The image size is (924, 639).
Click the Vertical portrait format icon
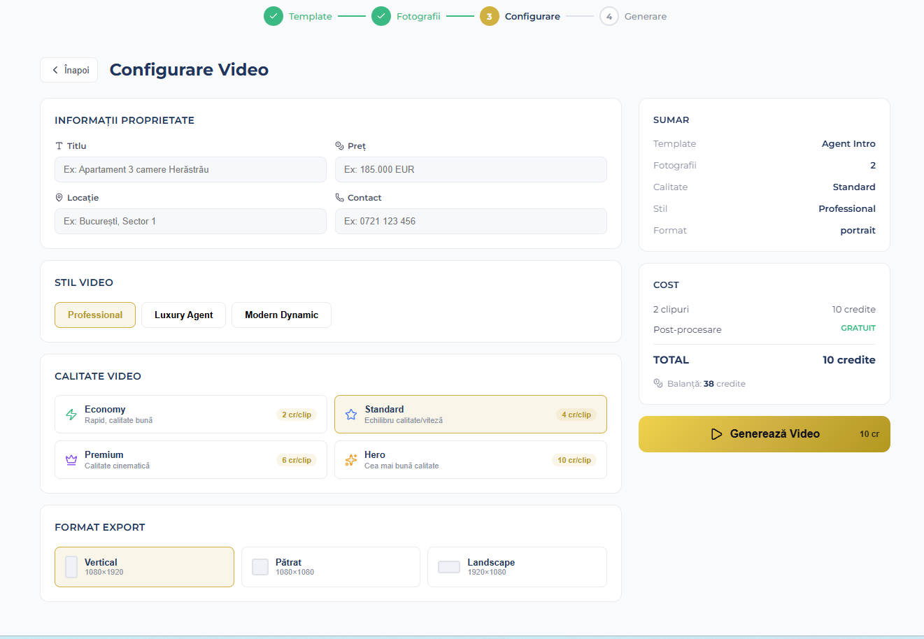pyautogui.click(x=71, y=567)
